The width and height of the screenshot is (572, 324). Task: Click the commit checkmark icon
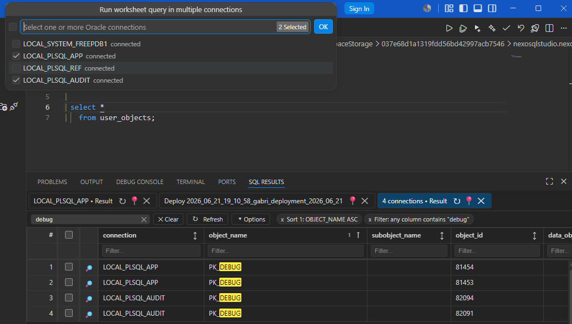coord(506,28)
